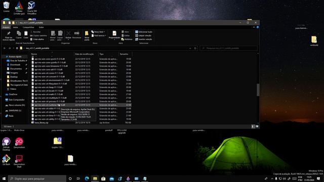Open the Genymotion desktop shortcut
The image size is (324, 182).
(19, 143)
